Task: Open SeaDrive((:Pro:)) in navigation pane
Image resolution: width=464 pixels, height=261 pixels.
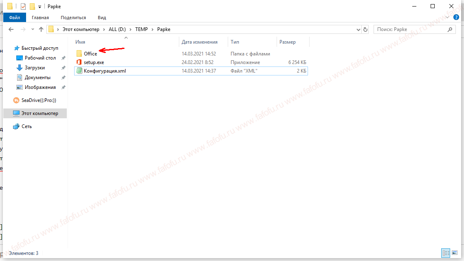Action: click(x=39, y=100)
